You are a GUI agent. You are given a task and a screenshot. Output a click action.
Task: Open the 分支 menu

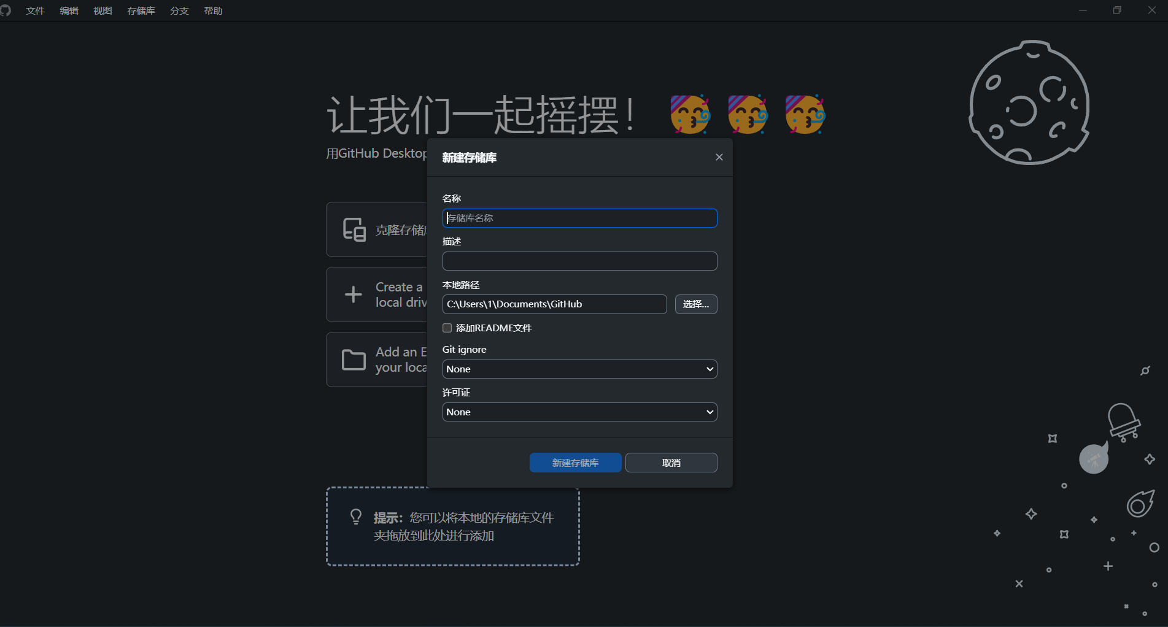(179, 11)
